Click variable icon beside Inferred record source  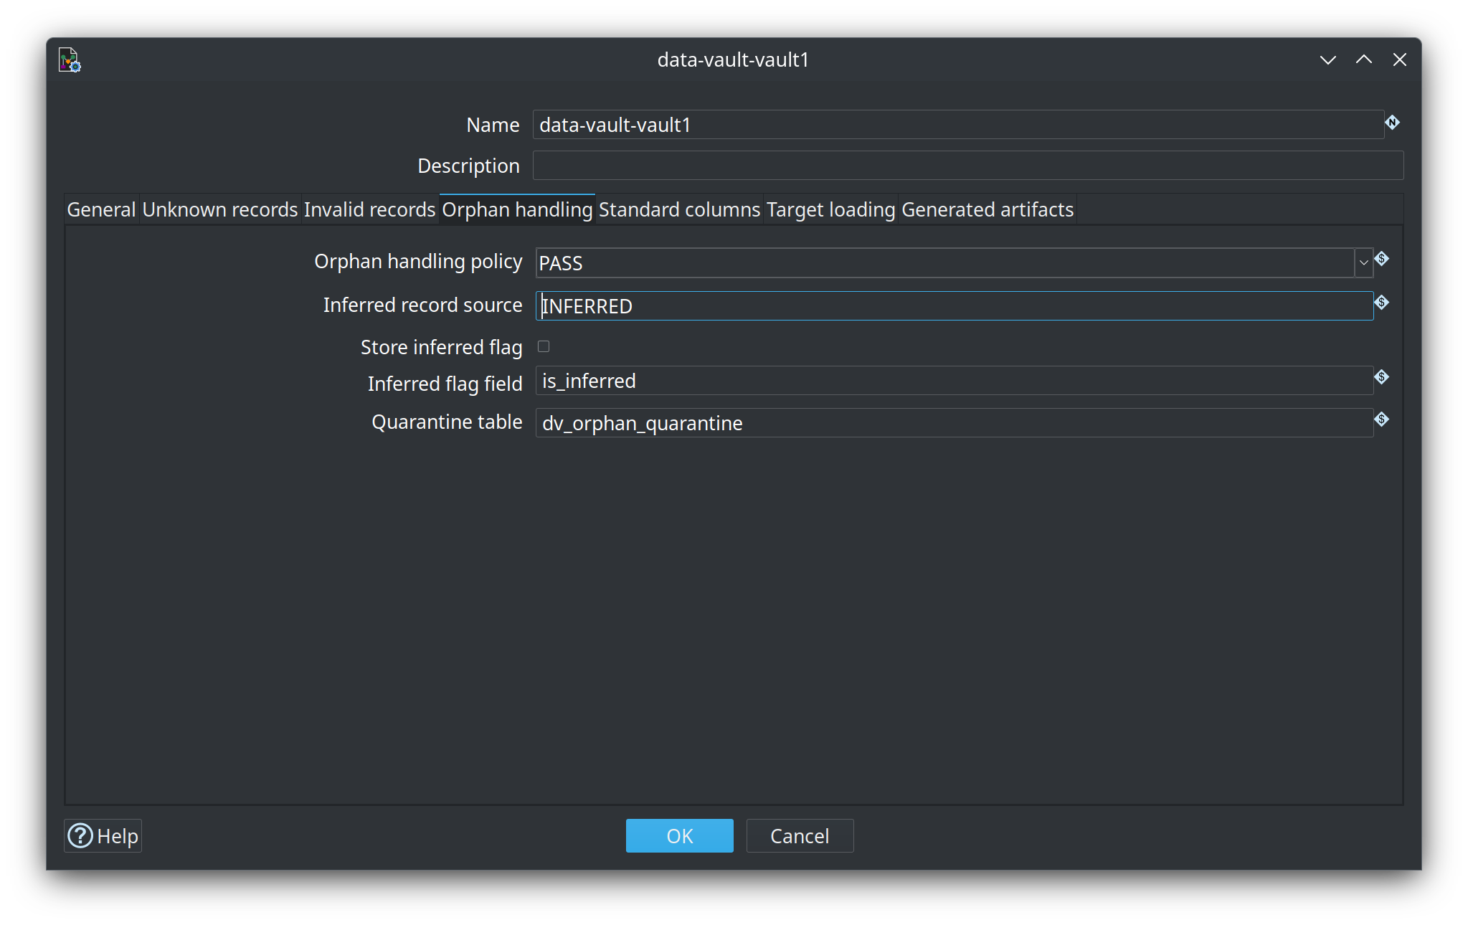(x=1382, y=303)
